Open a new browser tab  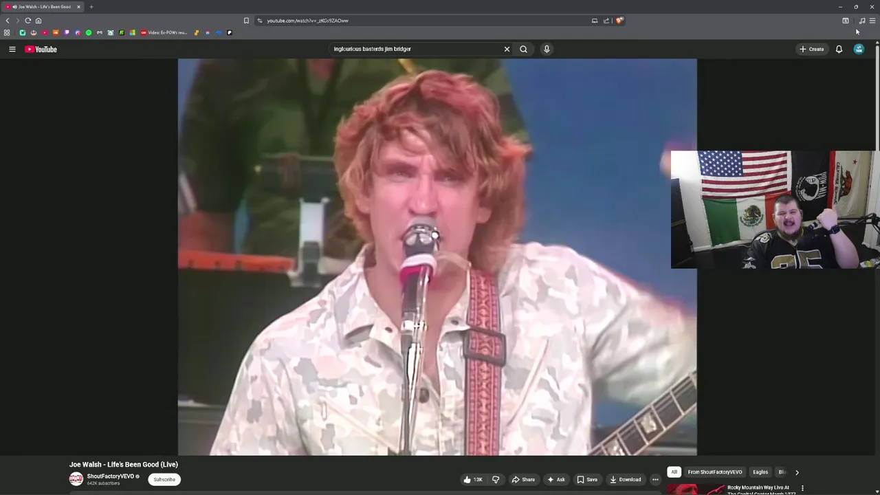pyautogui.click(x=91, y=7)
